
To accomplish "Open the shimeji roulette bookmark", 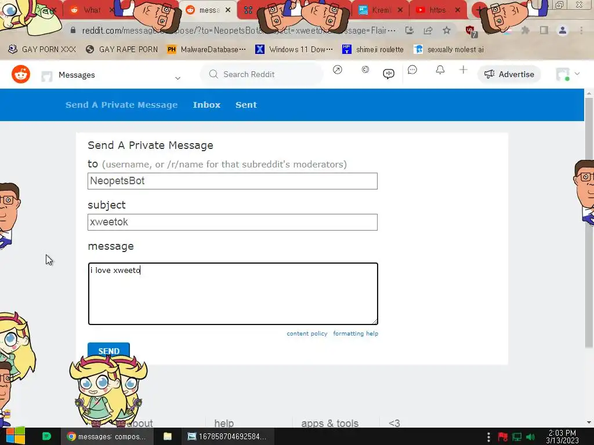I will pos(373,49).
